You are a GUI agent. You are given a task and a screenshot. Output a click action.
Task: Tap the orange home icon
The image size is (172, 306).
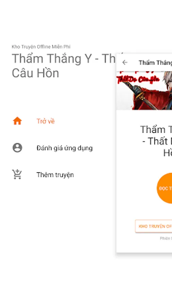point(17,121)
